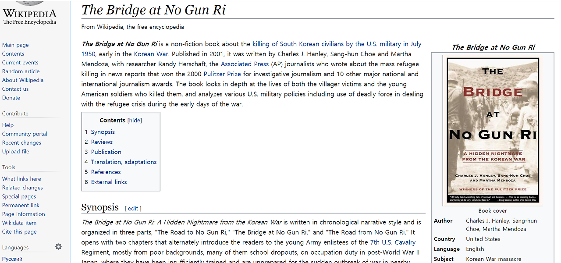Open the Korean War link

(151, 54)
